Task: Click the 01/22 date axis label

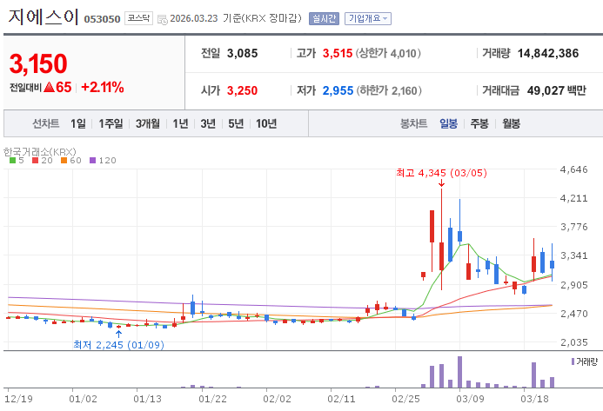Action: [x=212, y=399]
